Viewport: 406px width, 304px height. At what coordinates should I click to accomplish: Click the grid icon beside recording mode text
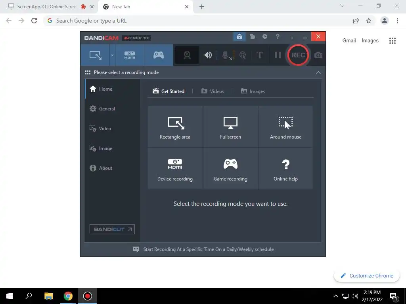(x=88, y=72)
